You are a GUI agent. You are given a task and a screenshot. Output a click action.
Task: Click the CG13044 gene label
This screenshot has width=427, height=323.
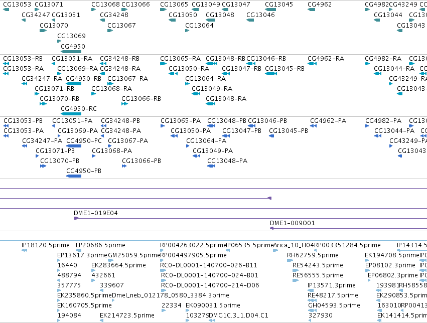coord(388,15)
